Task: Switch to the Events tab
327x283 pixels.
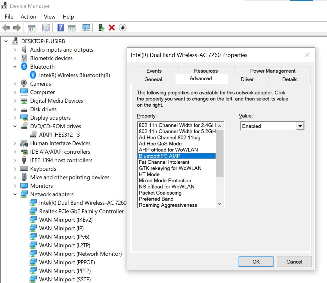Action: [154, 71]
